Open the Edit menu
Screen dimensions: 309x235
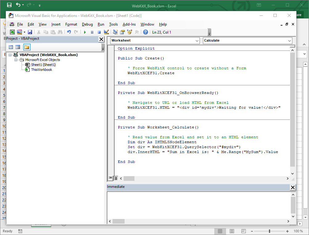pyautogui.click(x=31, y=24)
